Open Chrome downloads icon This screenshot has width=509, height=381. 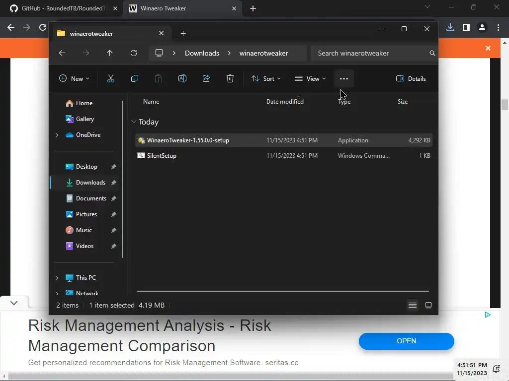coord(450,28)
